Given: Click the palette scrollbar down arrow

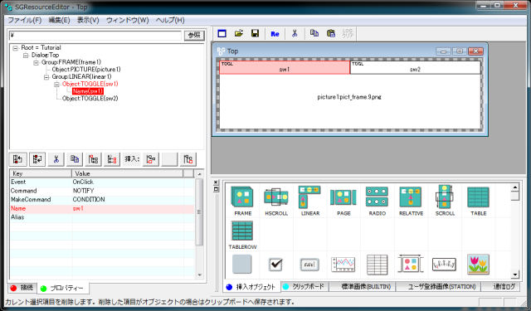Looking at the screenshot, I should [x=515, y=275].
